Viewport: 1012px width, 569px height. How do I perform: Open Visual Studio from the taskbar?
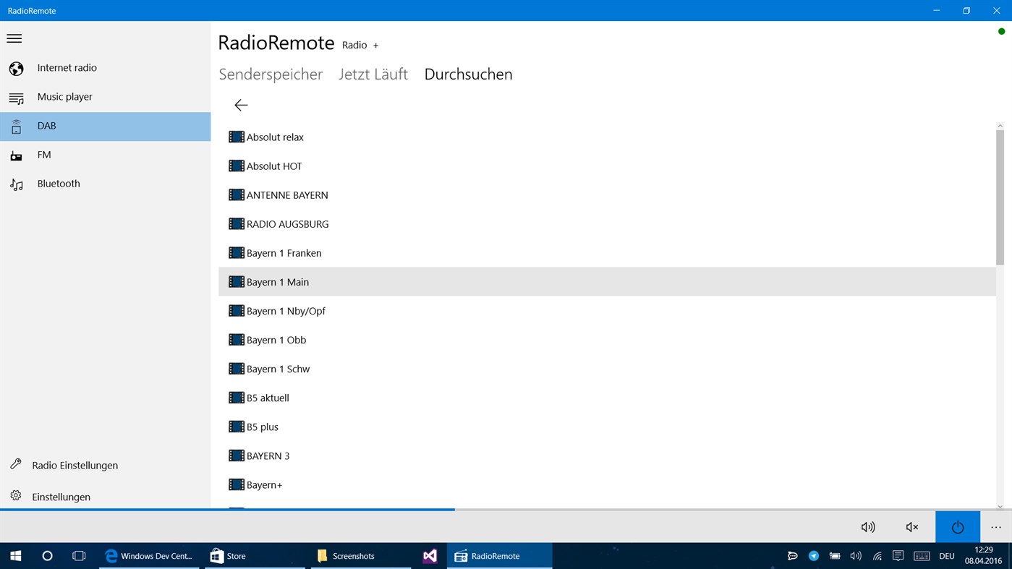coord(430,555)
